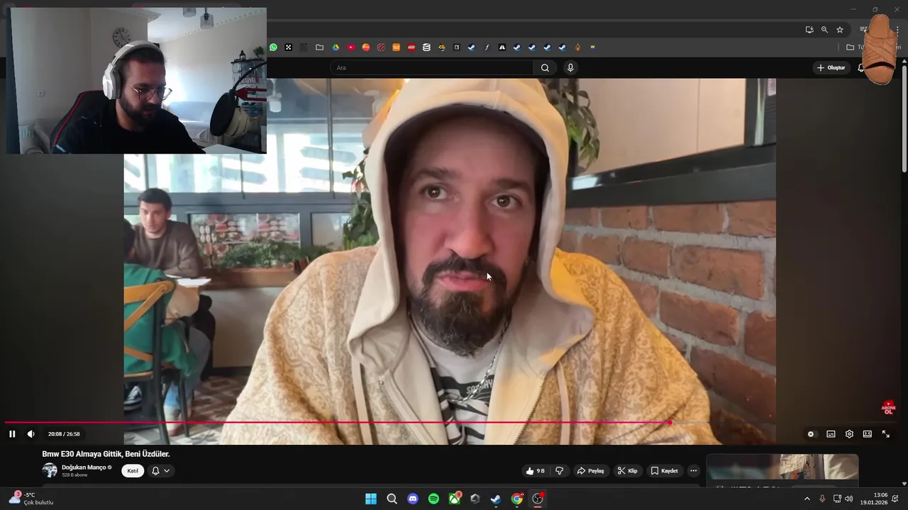The height and width of the screenshot is (510, 908).
Task: Focus the YouTube Ara search field
Action: [433, 68]
